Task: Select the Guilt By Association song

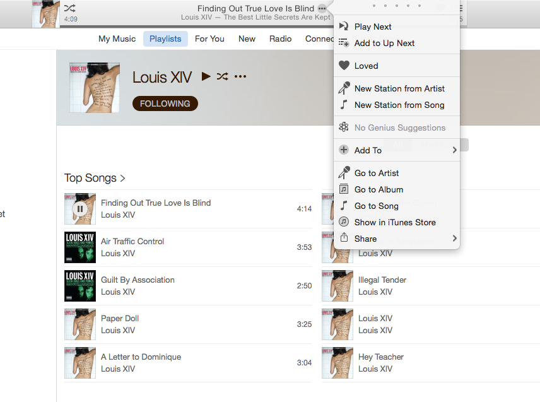Action: 138,280
